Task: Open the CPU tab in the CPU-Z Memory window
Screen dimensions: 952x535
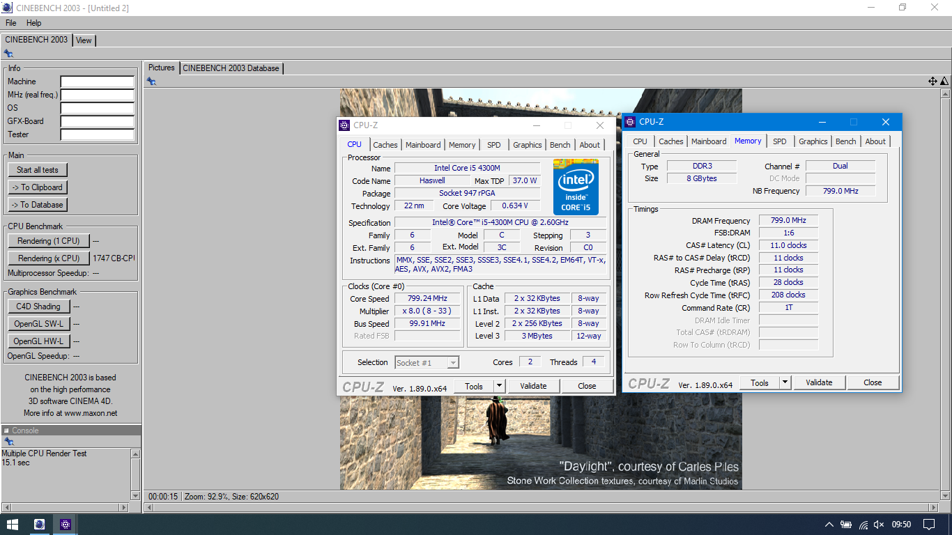Action: click(640, 141)
